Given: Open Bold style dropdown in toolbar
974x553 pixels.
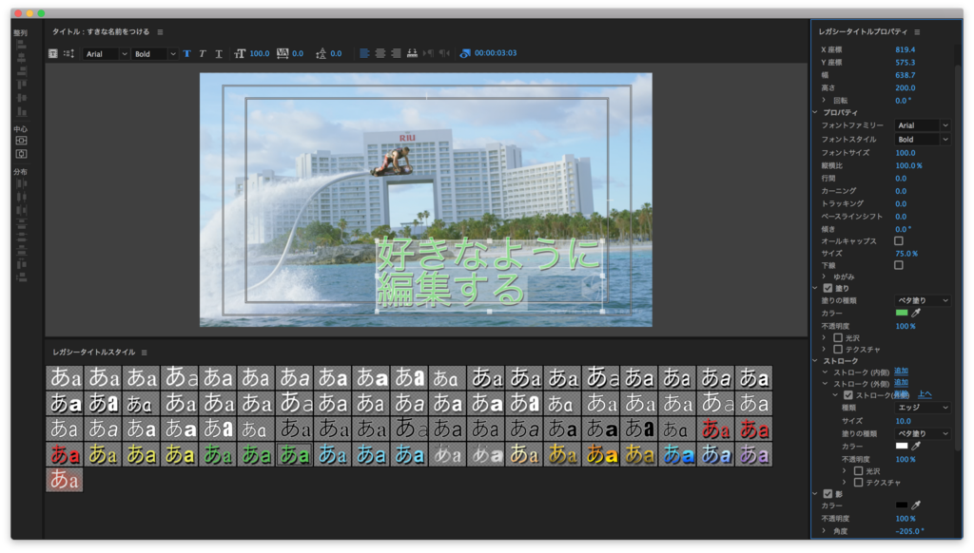Looking at the screenshot, I should pyautogui.click(x=155, y=54).
